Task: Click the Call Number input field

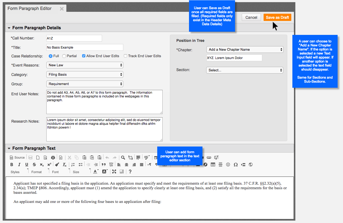Action: point(74,38)
